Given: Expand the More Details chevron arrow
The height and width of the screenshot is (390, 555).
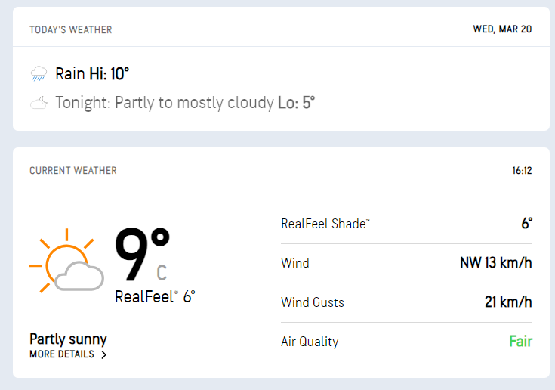Looking at the screenshot, I should pos(104,354).
